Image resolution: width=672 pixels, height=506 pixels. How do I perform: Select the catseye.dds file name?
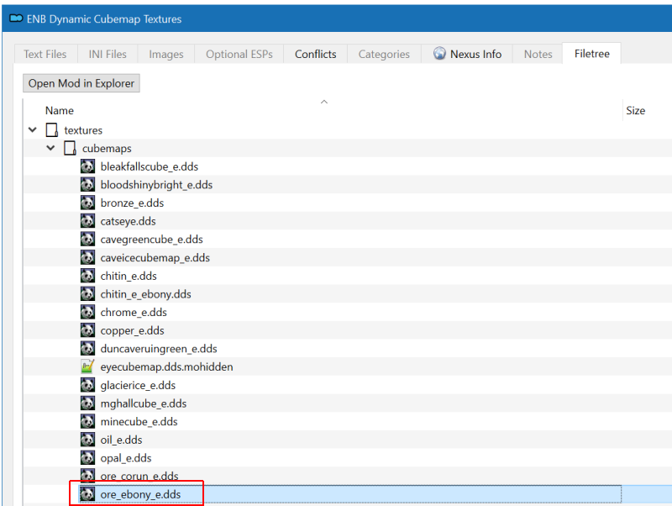[129, 221]
